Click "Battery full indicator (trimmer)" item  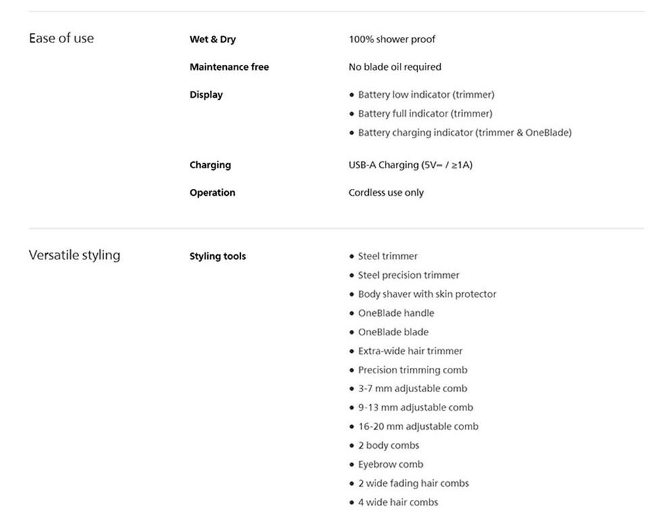coord(425,113)
